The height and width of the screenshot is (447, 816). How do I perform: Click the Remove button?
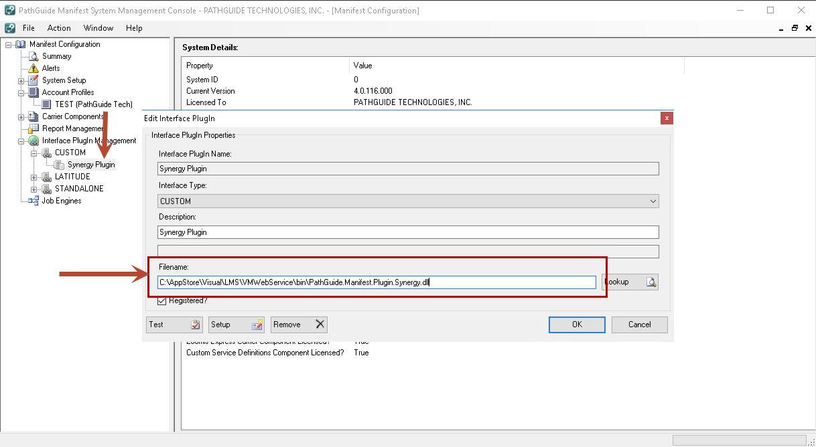tap(299, 325)
